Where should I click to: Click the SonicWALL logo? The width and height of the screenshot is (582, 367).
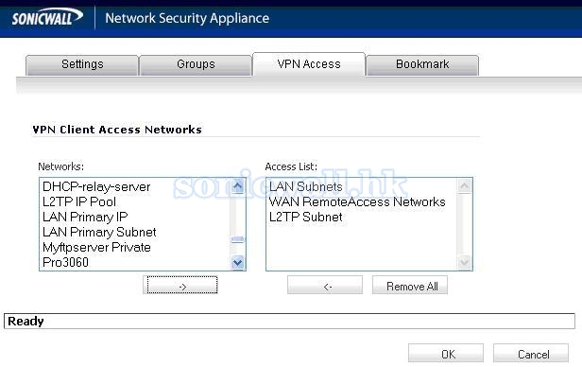point(47,17)
